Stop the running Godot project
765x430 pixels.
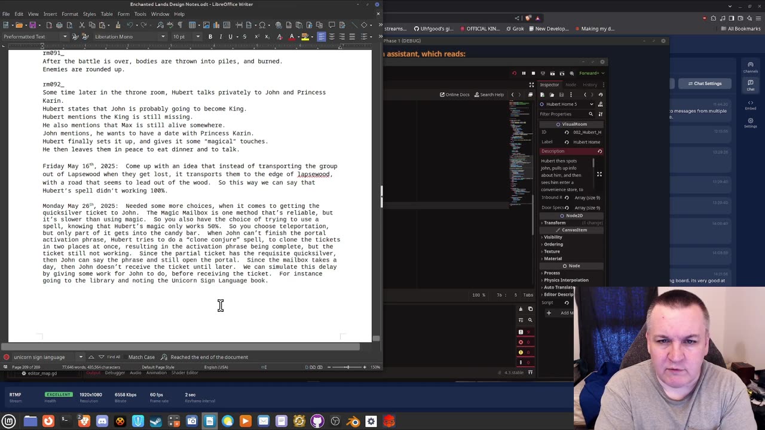click(x=533, y=73)
